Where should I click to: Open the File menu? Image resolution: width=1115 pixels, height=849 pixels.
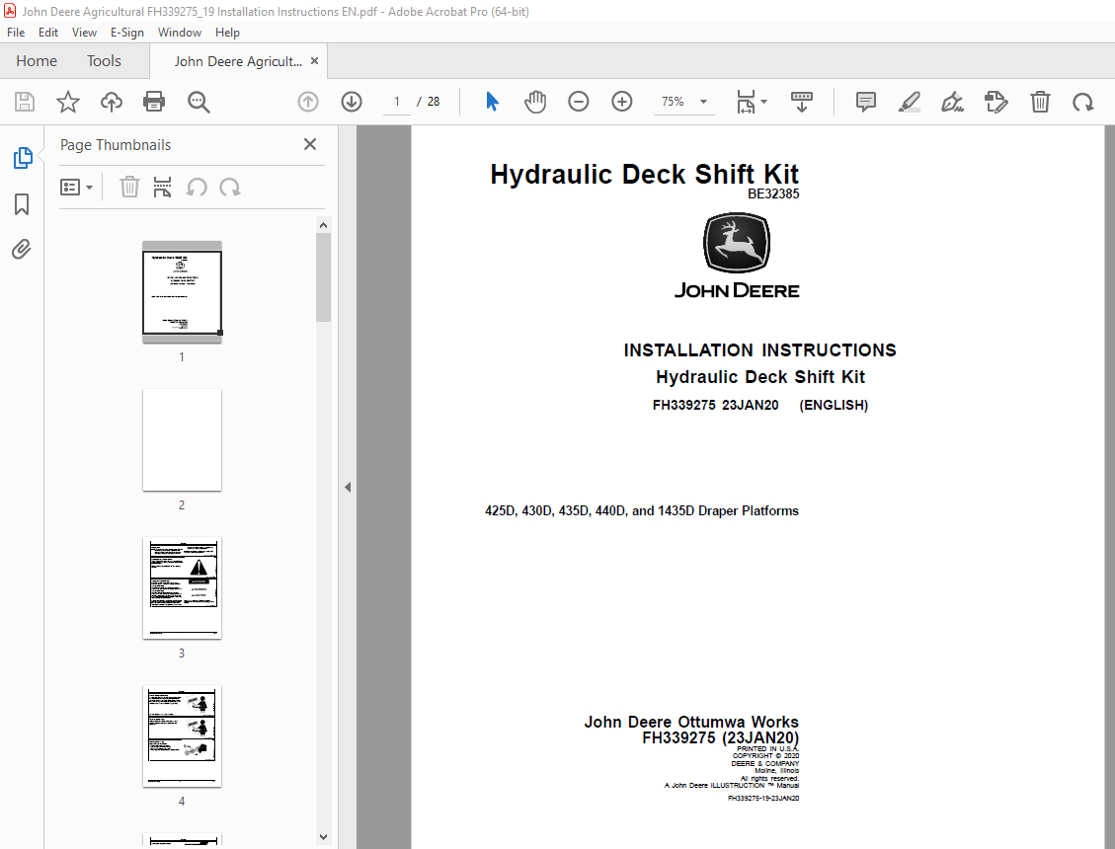[x=16, y=32]
